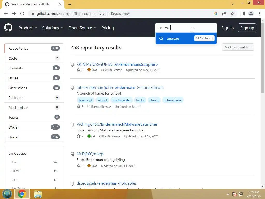Share this page icon

[224, 13]
